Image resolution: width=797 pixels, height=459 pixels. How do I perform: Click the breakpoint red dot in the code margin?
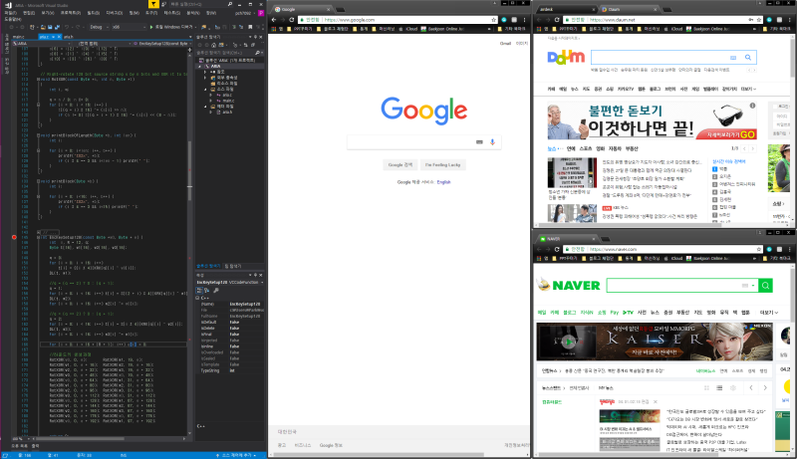14,237
